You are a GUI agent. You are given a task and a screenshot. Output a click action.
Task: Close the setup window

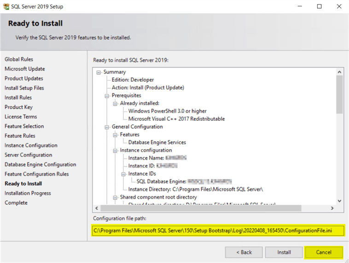click(x=339, y=6)
